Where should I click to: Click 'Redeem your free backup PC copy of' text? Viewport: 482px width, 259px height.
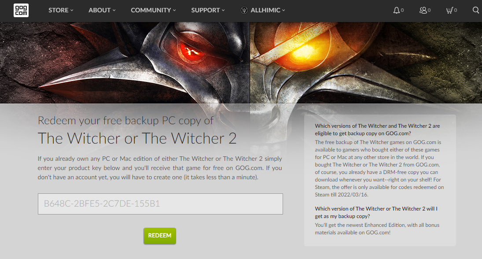pos(125,121)
